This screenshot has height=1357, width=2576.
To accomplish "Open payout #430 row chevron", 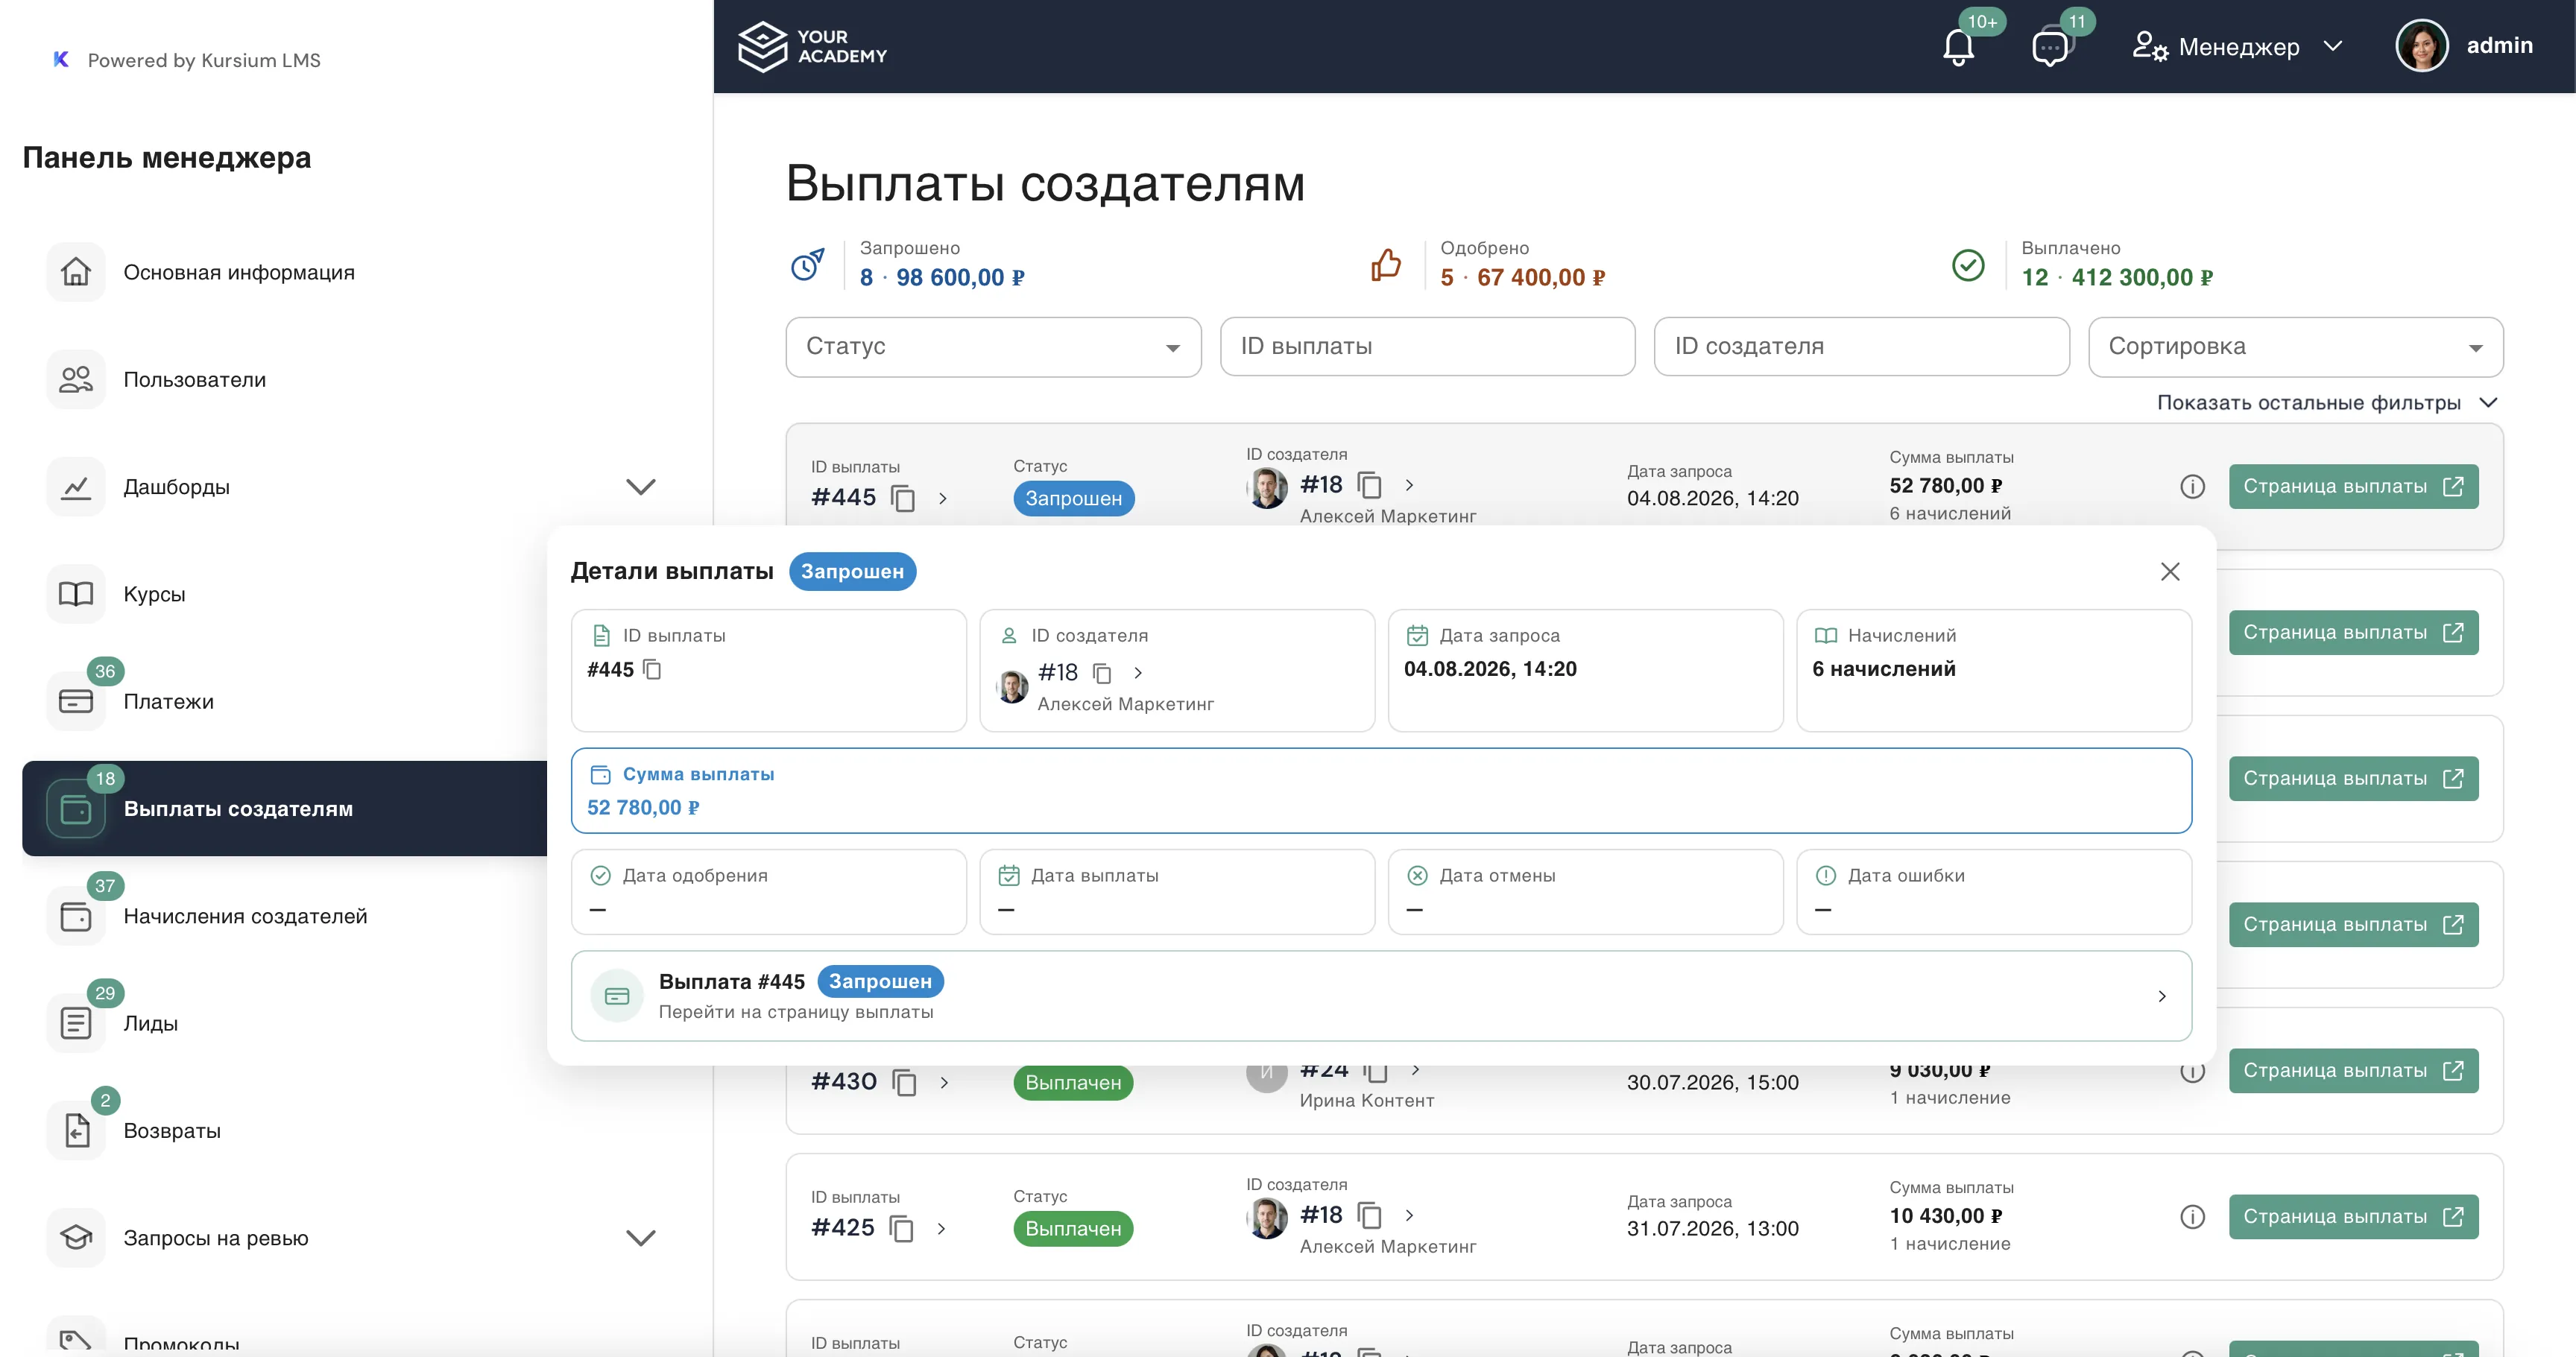I will 943,1082.
